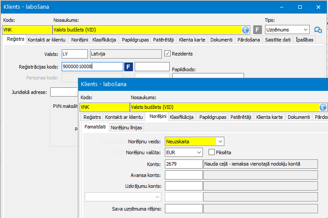Click the Konts field containing 2679
This screenshot has width=328, height=218.
[x=183, y=164]
